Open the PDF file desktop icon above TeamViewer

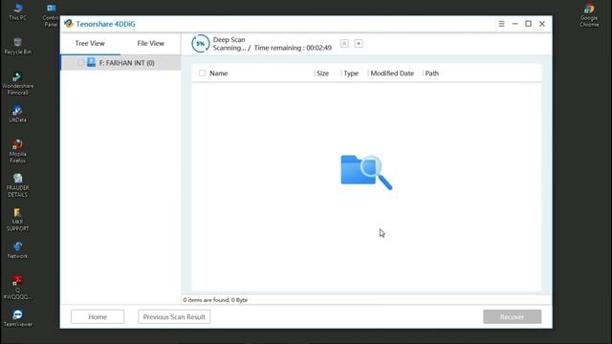tap(17, 288)
